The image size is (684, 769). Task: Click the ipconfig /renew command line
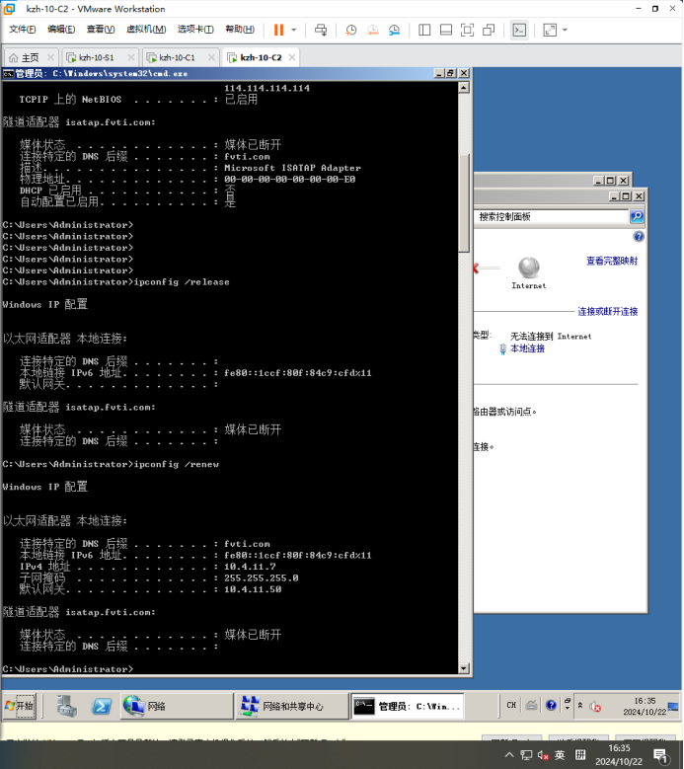pos(111,464)
